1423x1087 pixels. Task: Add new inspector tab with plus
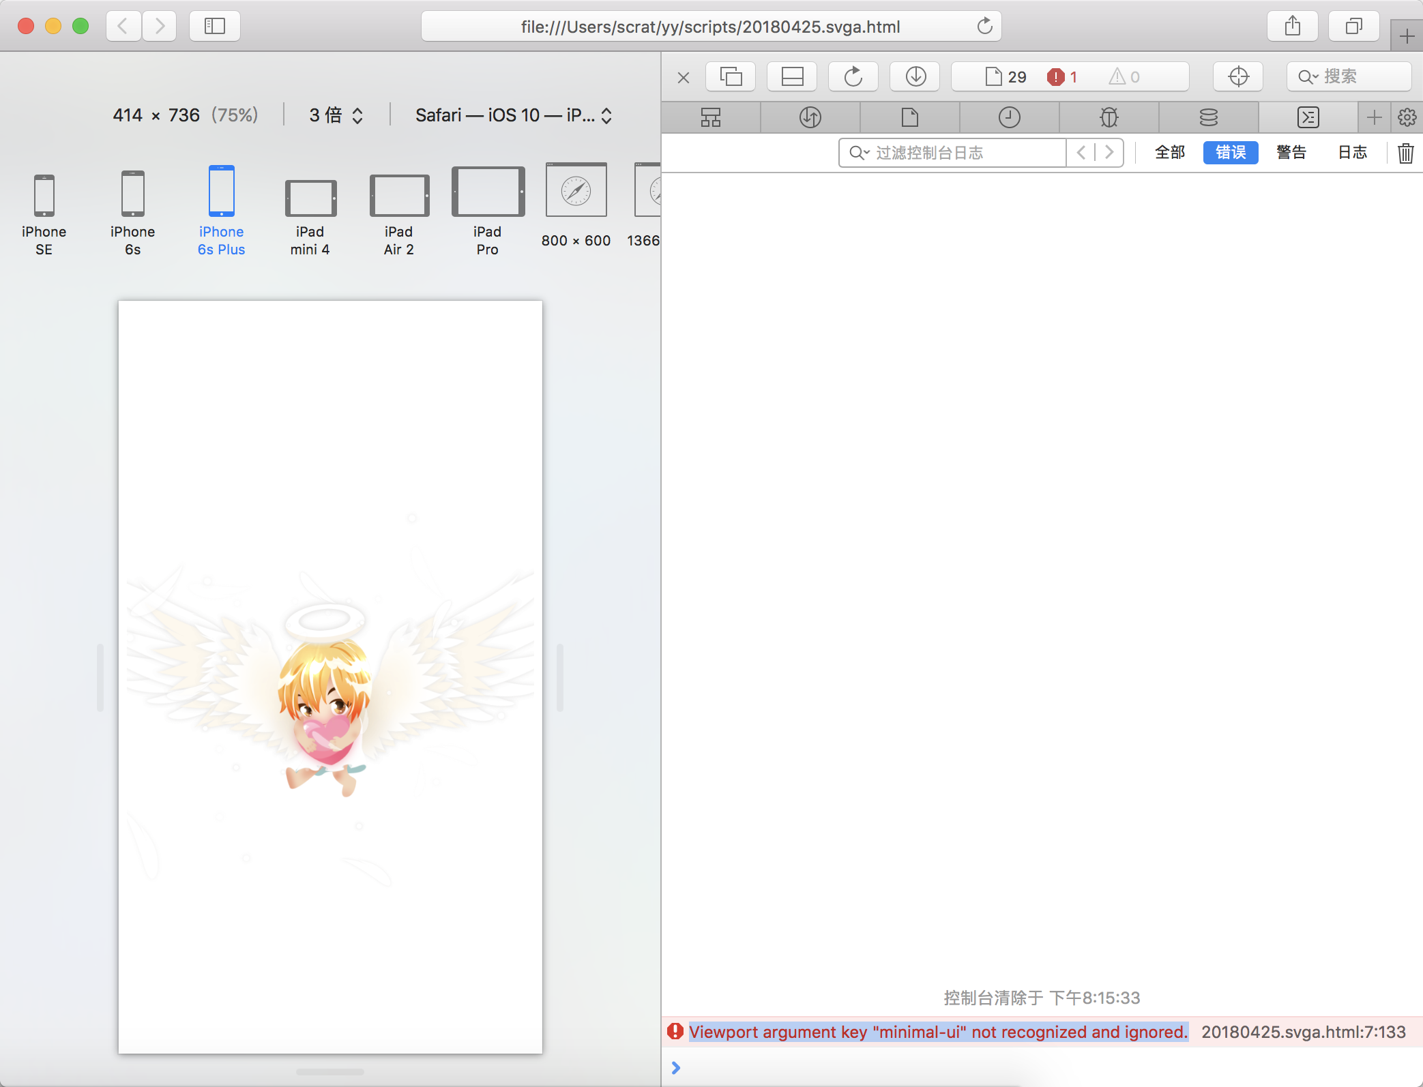click(x=1375, y=117)
